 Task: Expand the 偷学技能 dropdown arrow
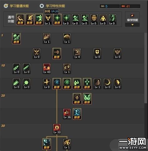coord(132,25)
